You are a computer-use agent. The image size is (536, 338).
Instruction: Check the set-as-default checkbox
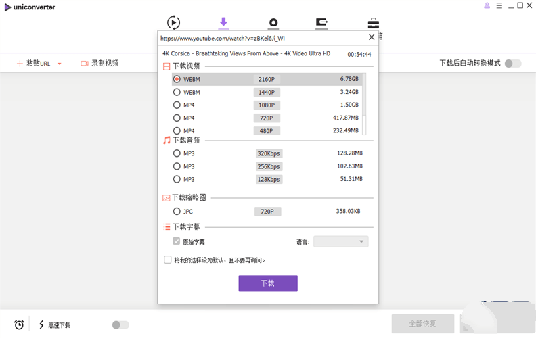(x=168, y=260)
